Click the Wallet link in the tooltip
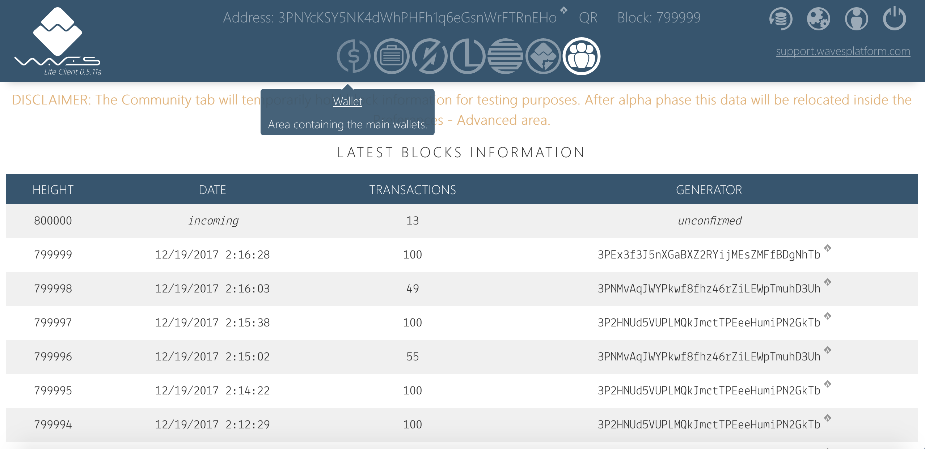925x449 pixels. coord(347,101)
